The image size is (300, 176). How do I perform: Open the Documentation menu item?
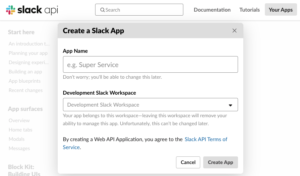(x=212, y=10)
